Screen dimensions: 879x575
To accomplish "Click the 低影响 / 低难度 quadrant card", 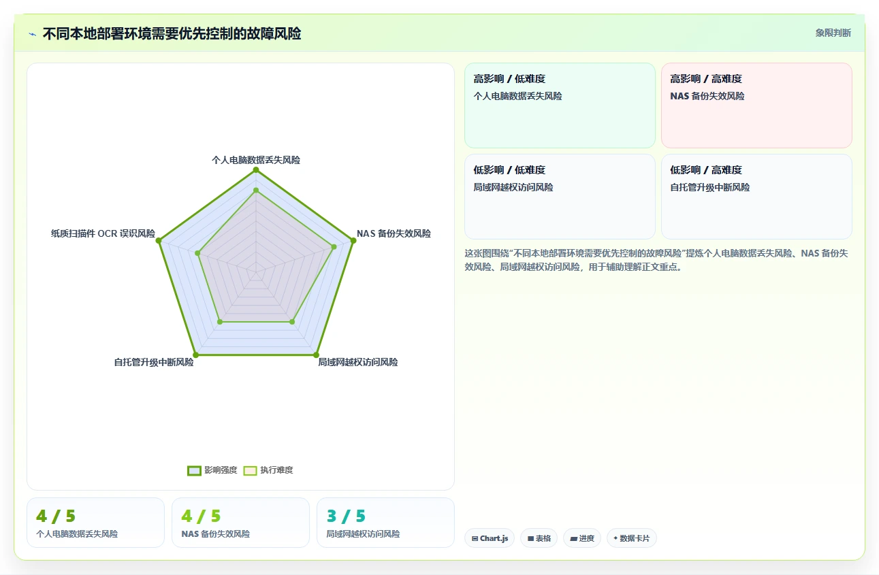I will coord(560,197).
